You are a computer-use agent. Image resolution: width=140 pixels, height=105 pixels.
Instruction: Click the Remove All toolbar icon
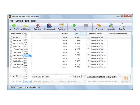coord(50,27)
